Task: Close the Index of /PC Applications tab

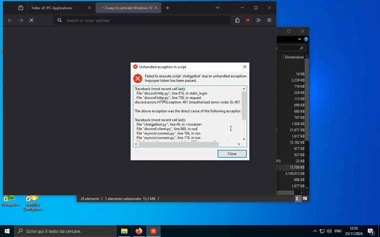Action: pos(89,8)
